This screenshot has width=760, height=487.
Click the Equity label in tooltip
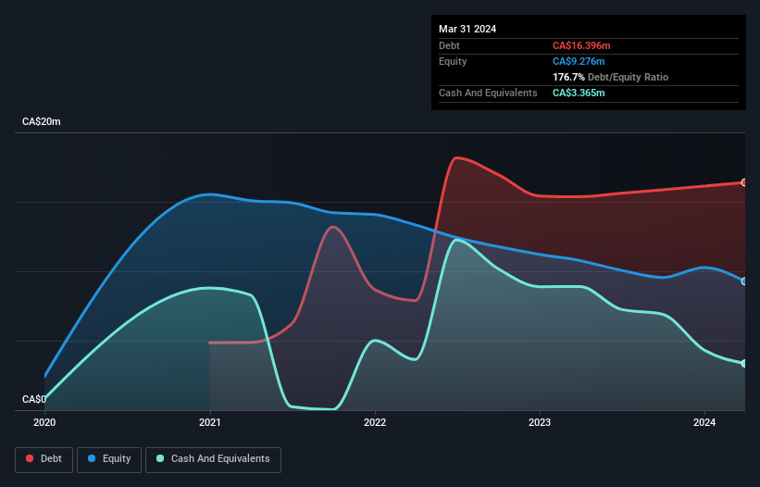click(453, 61)
